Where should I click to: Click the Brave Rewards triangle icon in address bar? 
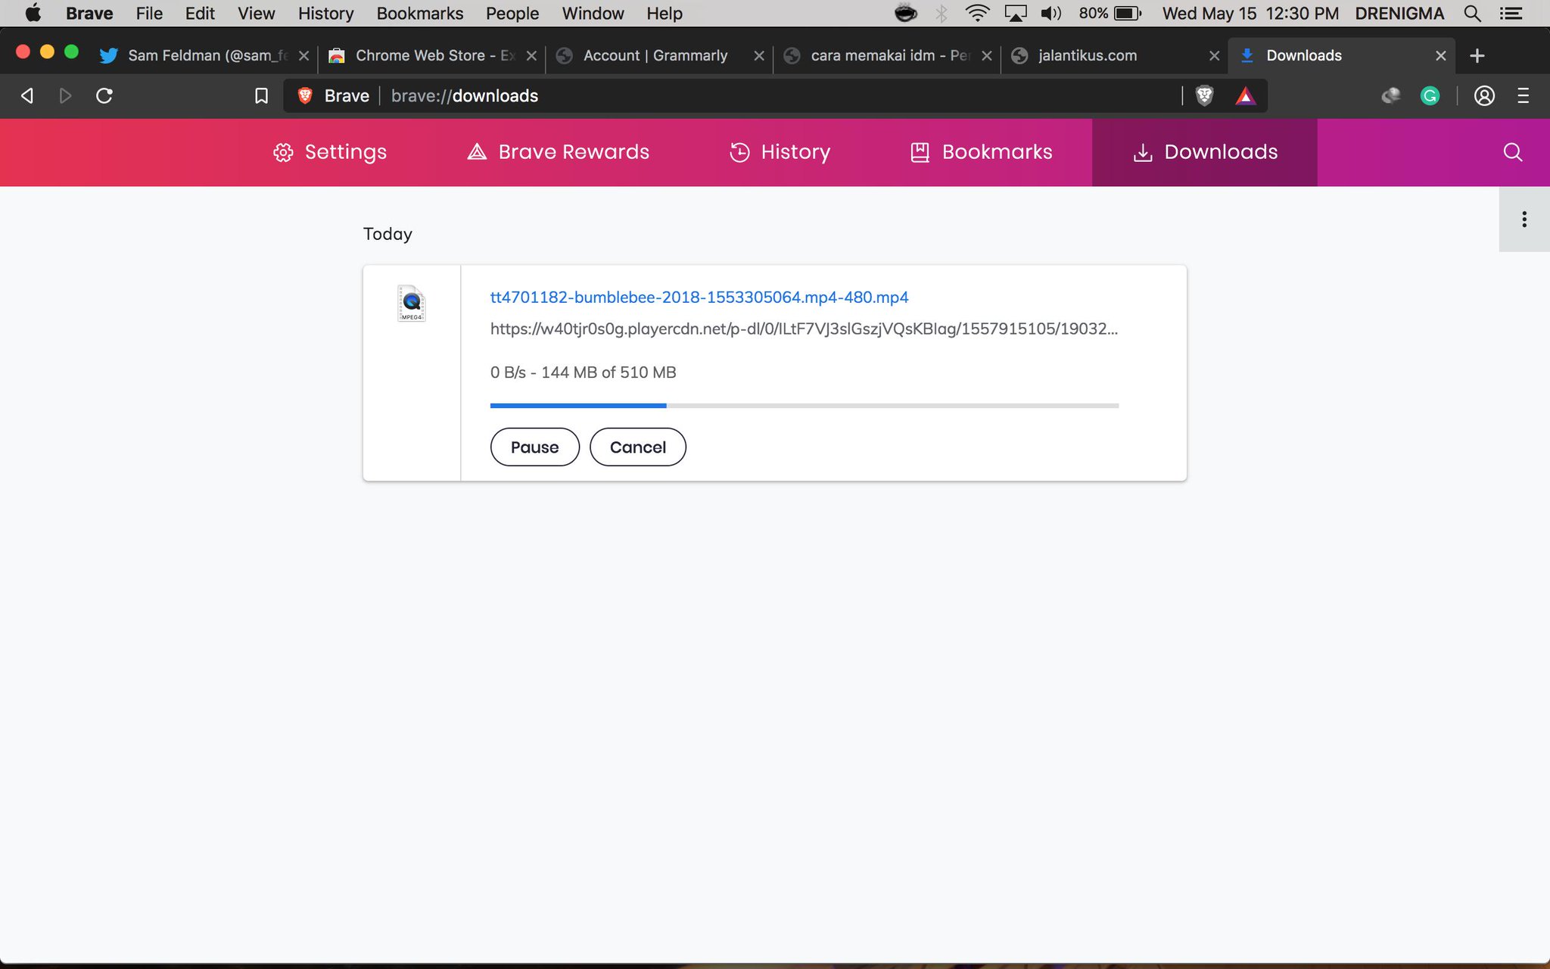coord(1245,95)
